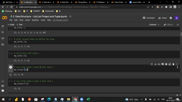The image size is (182, 102).
Task: Open the Runtime menu
Action: click(35, 20)
